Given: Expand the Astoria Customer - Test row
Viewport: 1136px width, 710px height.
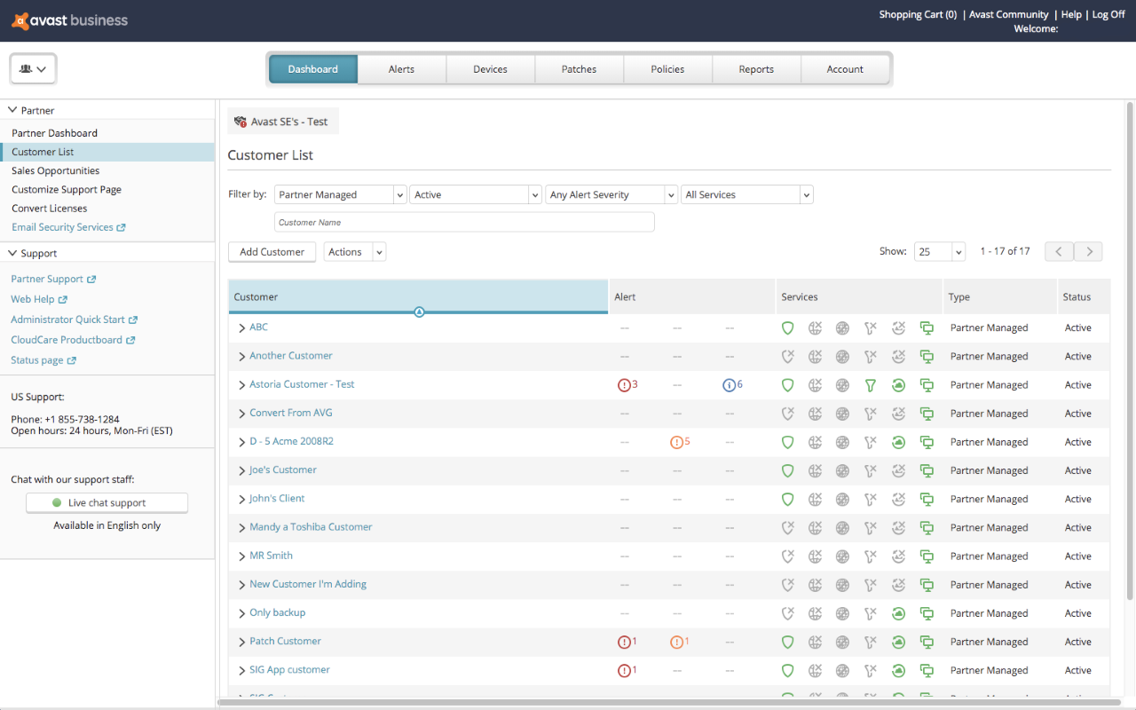Looking at the screenshot, I should pos(241,385).
